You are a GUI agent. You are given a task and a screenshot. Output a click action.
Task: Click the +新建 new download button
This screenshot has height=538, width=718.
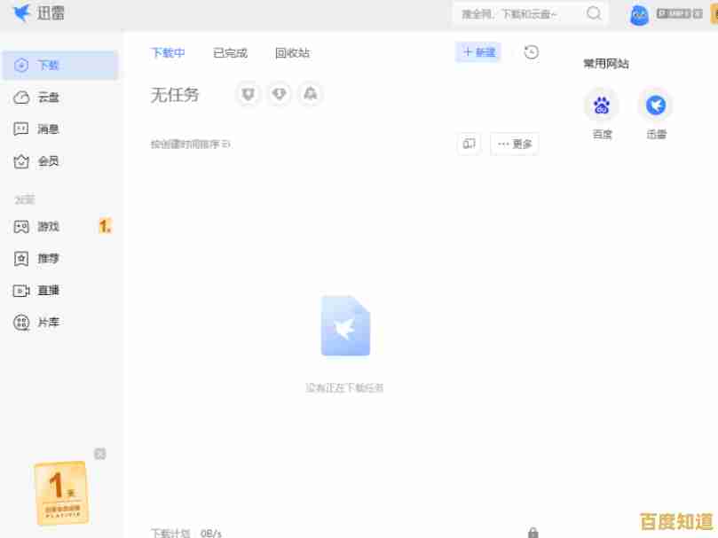(x=477, y=52)
